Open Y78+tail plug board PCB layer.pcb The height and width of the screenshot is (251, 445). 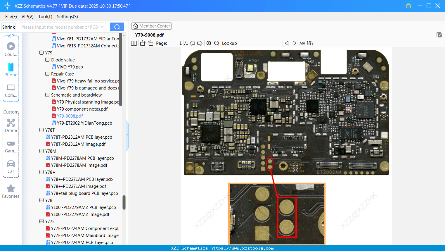pos(84,193)
